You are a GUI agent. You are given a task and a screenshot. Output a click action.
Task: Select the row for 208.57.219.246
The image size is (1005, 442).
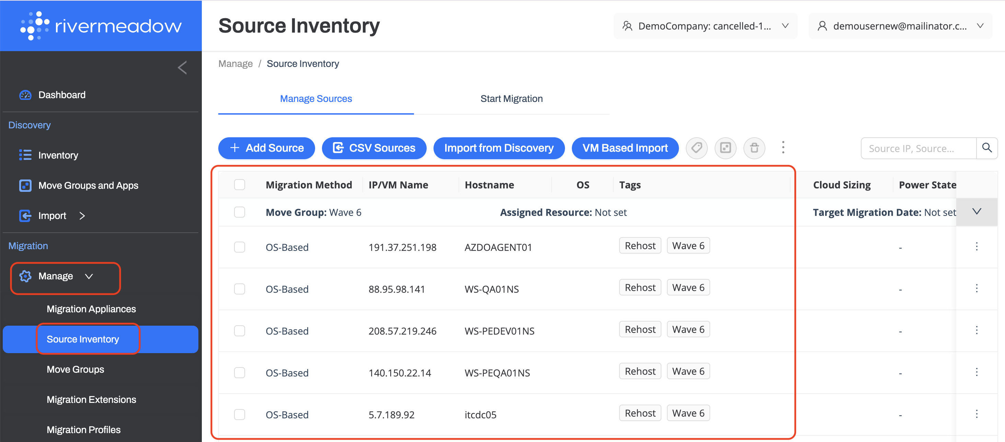(x=240, y=331)
